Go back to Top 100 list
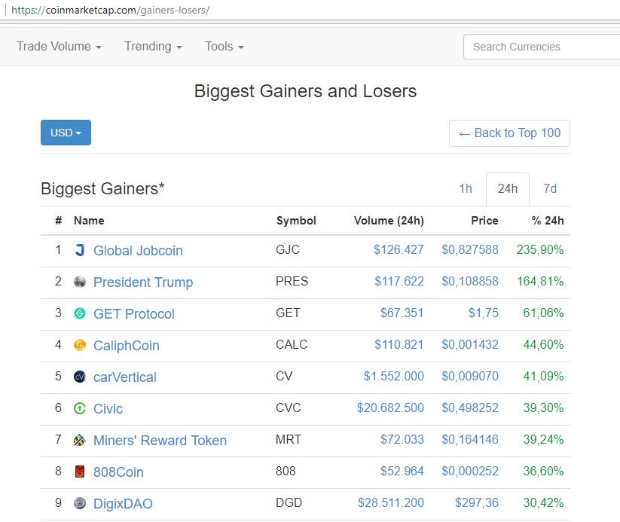The width and height of the screenshot is (620, 522). click(x=509, y=133)
